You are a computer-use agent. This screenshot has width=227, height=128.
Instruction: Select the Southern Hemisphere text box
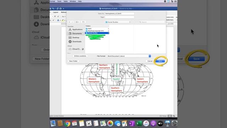pyautogui.click(x=116, y=89)
